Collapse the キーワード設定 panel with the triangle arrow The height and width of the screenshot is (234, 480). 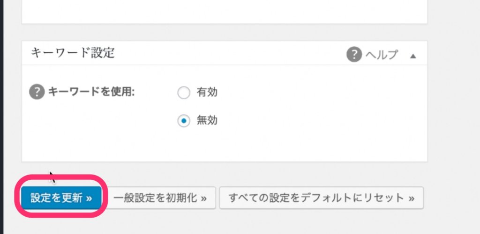[x=413, y=56]
